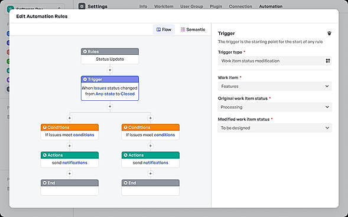
Task: Open Original work item status dropdown
Action: (275, 107)
